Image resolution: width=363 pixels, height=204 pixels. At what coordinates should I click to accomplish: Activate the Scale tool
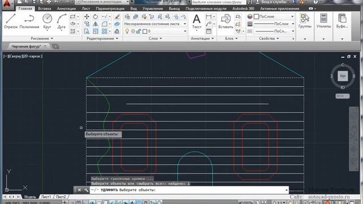[x=95, y=31]
